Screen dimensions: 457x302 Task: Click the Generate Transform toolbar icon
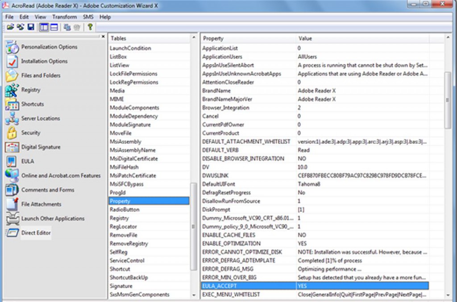[67, 27]
